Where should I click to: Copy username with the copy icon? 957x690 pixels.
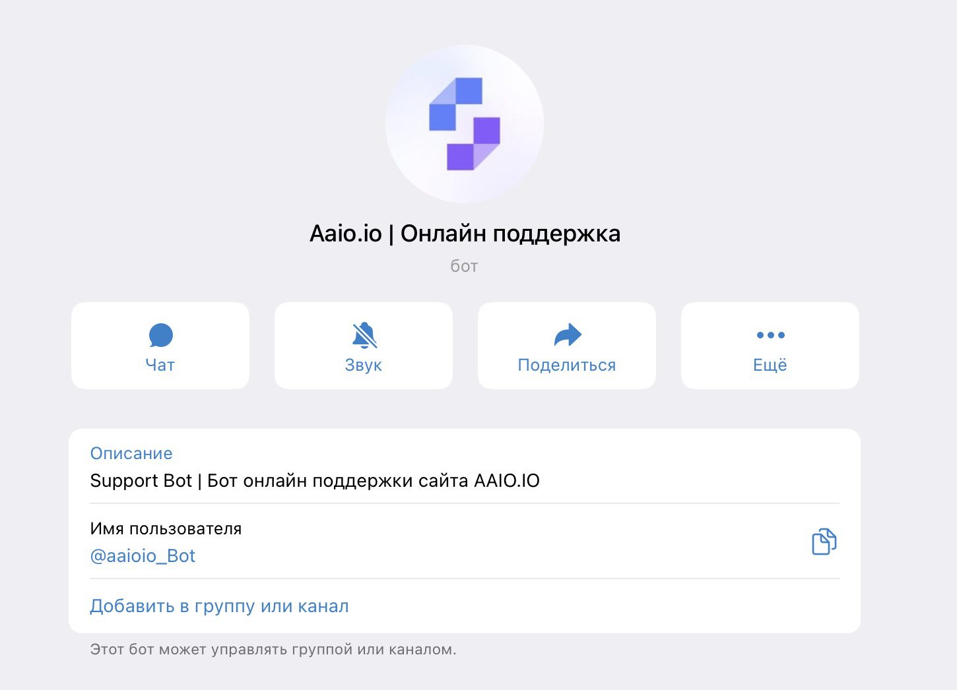coord(824,542)
